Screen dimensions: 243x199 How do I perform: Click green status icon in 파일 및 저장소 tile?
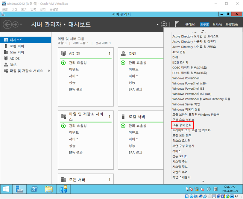coord(63,126)
